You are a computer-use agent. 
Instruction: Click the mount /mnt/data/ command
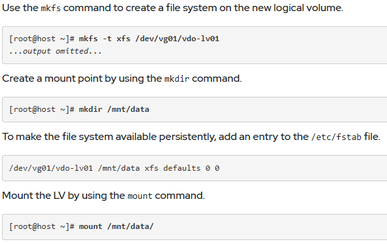point(117,226)
